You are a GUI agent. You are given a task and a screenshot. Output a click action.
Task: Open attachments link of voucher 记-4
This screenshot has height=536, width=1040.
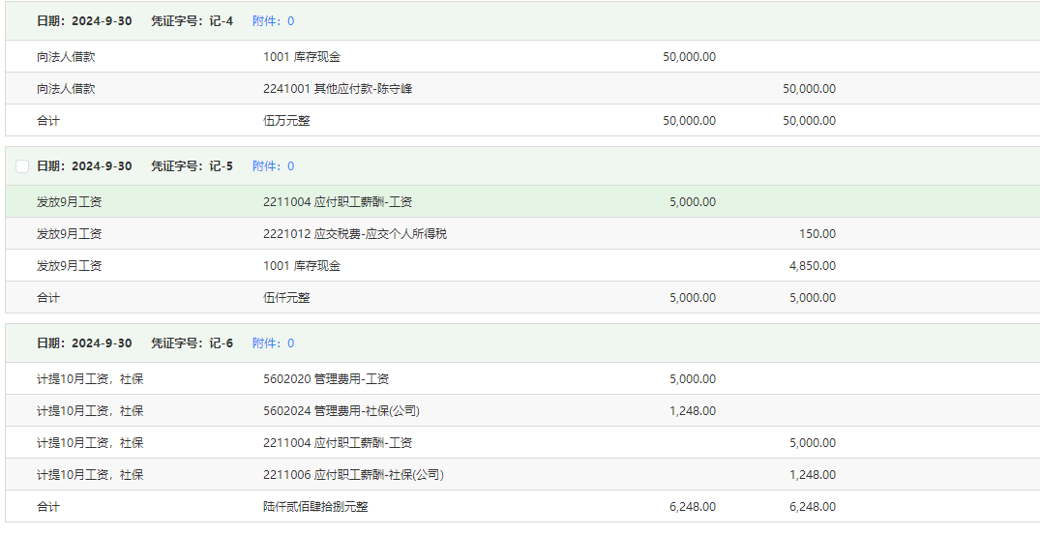[x=273, y=21]
